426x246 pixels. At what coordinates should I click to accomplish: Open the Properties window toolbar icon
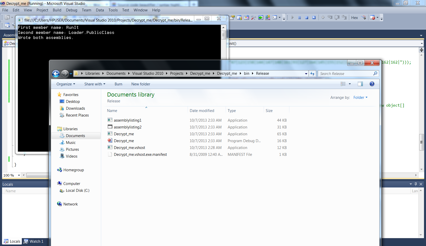[232, 18]
